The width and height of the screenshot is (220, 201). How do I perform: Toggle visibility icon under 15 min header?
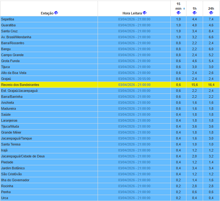point(179,13)
